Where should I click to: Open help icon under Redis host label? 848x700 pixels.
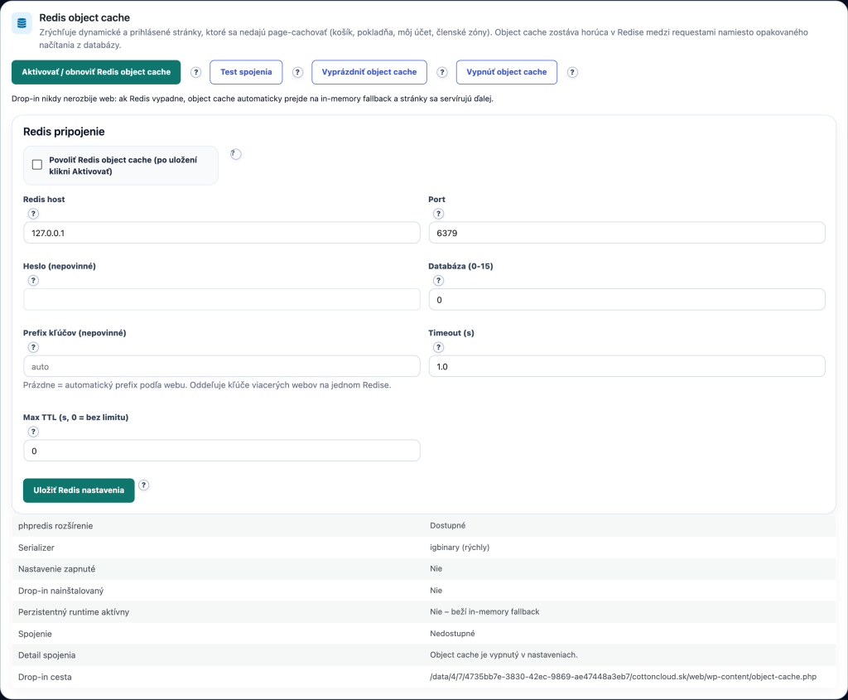(x=33, y=214)
